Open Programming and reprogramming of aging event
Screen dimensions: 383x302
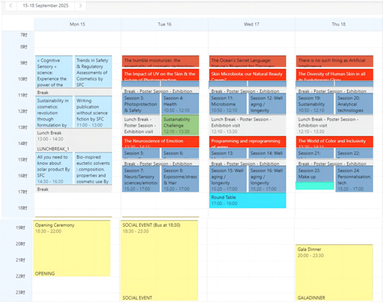[x=247, y=141]
